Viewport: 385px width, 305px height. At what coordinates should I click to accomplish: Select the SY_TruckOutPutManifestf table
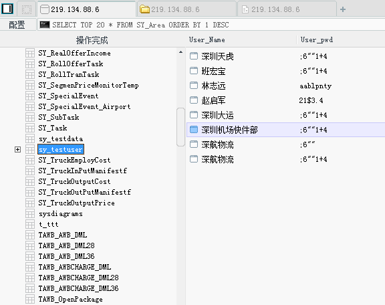coord(84,192)
